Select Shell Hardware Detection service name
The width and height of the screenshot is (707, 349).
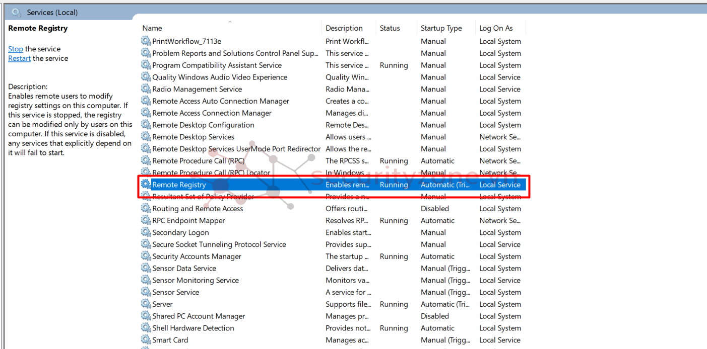pyautogui.click(x=193, y=328)
